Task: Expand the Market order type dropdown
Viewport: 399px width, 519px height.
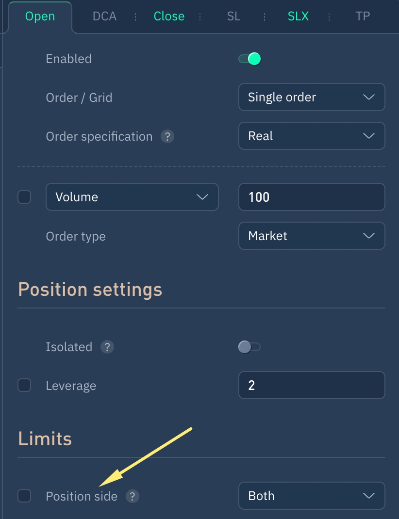Action: click(312, 236)
